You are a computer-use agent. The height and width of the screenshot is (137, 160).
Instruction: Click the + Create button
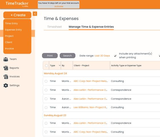click(x=17, y=15)
